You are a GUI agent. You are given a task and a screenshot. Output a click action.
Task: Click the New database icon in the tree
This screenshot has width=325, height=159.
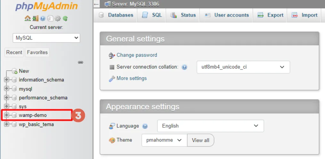(x=14, y=71)
